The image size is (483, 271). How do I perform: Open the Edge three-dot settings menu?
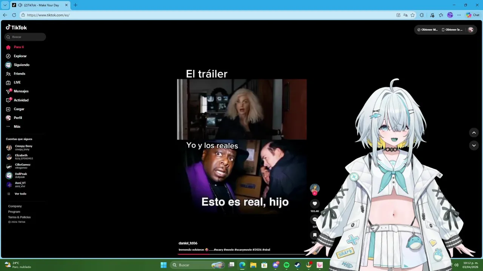pos(459,15)
